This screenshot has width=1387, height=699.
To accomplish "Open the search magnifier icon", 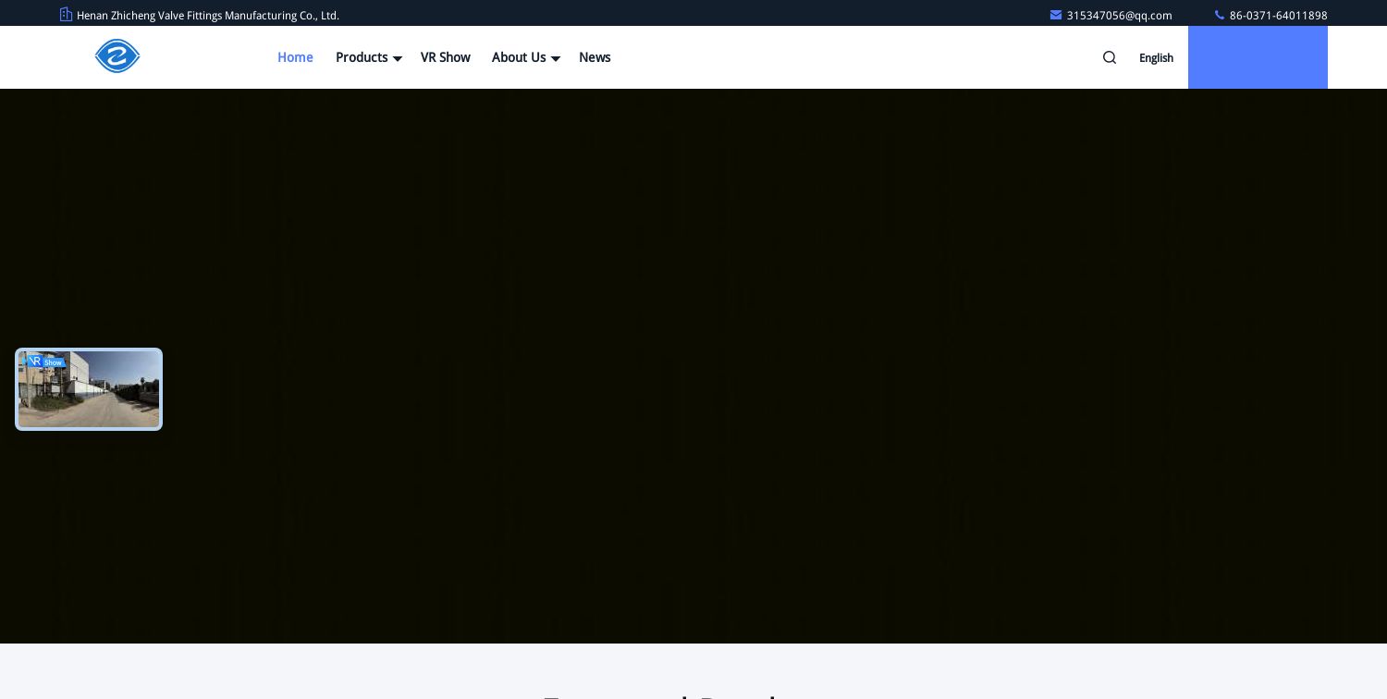I will (1110, 57).
